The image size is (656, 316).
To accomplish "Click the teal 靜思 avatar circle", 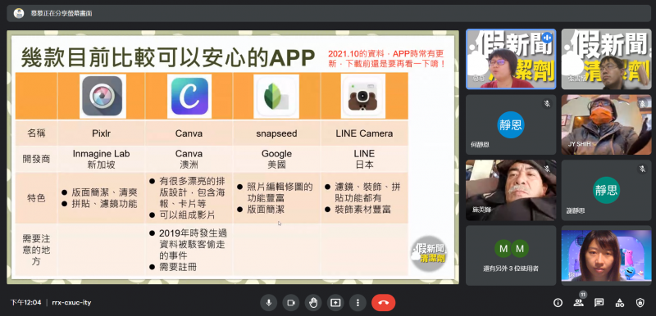I will (x=606, y=190).
